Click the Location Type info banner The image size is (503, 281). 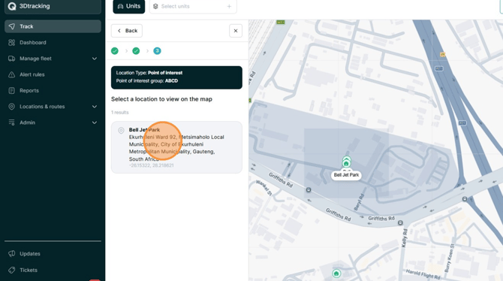pos(176,77)
